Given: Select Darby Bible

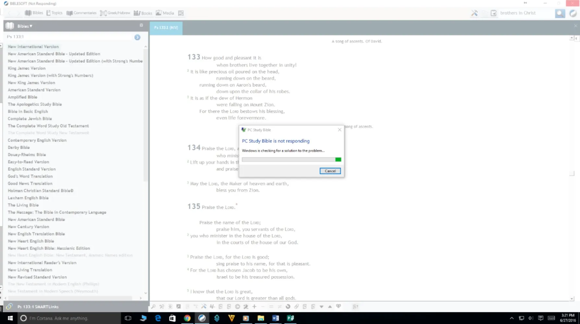Looking at the screenshot, I should click(x=19, y=147).
